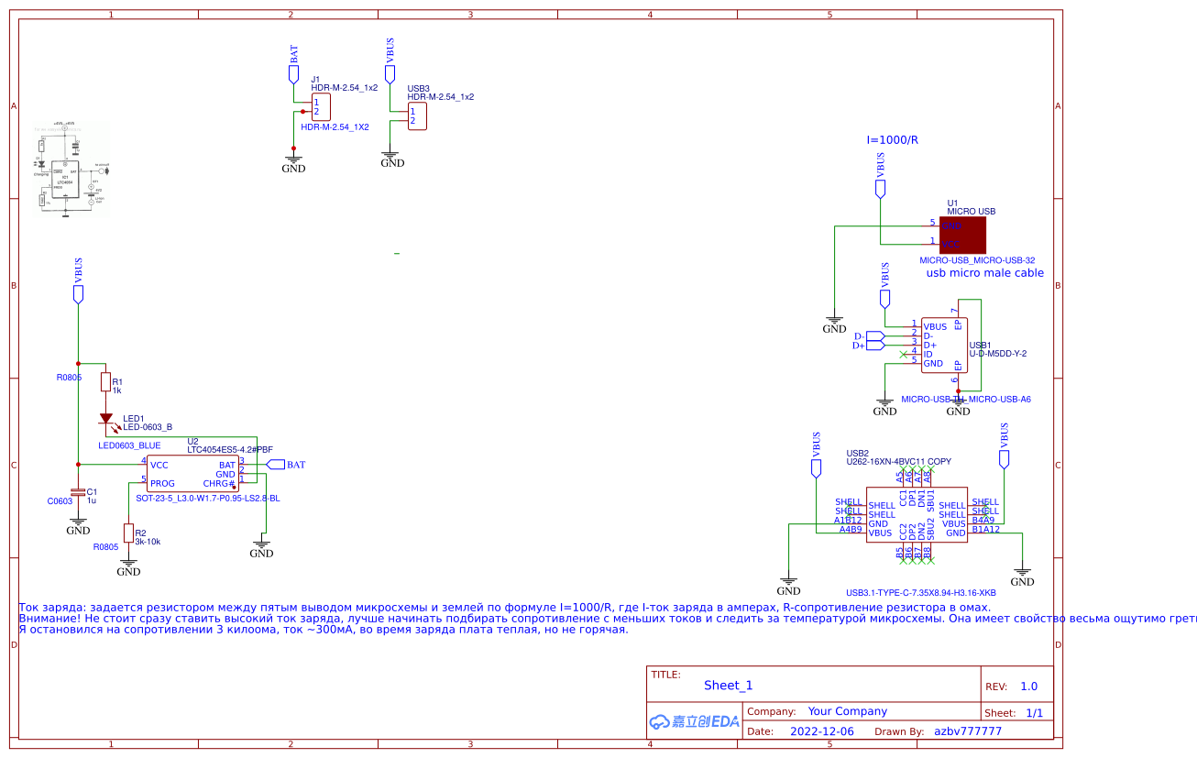Viewport: 1197px width, 758px height.
Task: Click the LTC4054ES5 charger chip U2
Action: tap(192, 472)
